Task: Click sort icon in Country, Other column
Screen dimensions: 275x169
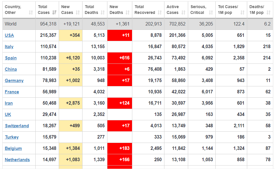Action: pyautogui.click(x=31, y=12)
